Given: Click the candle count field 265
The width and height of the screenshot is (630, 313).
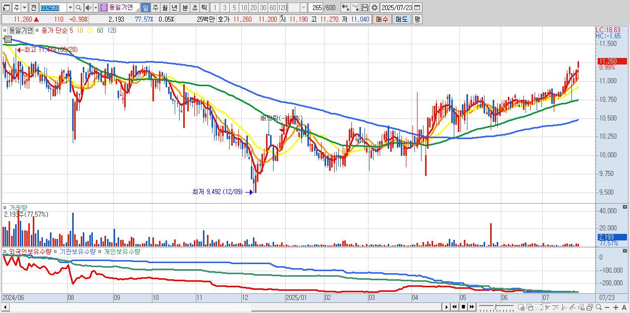Looking at the screenshot, I should coord(316,8).
